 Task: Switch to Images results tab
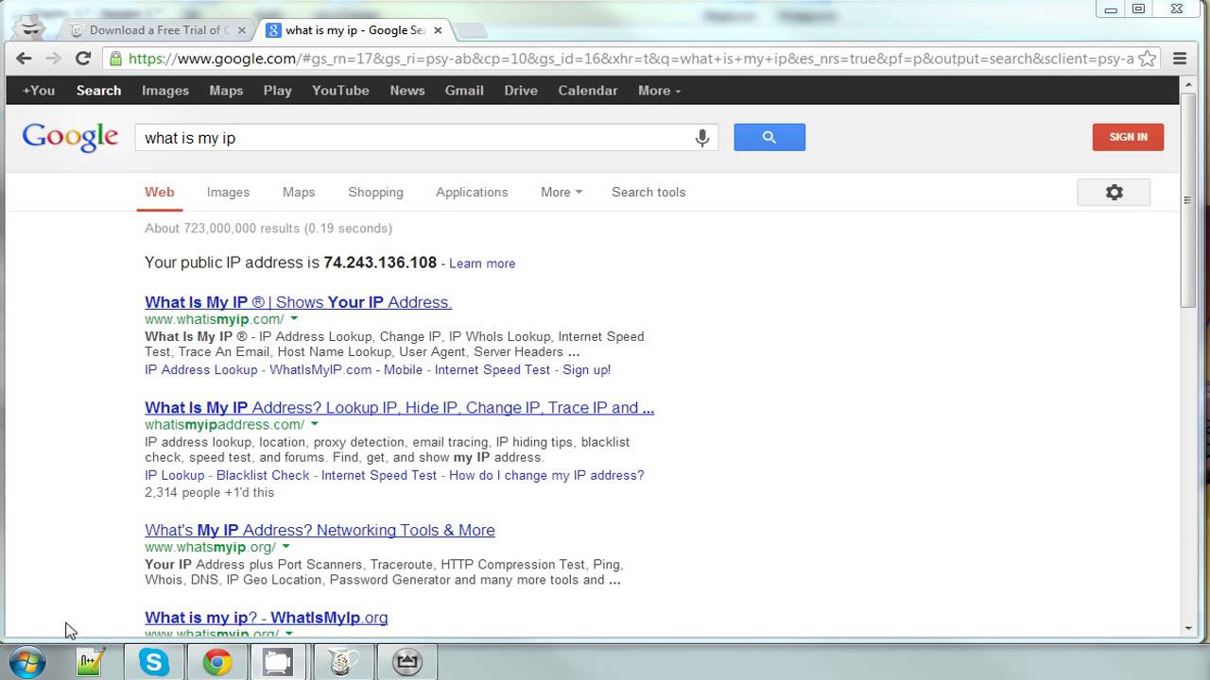[228, 192]
